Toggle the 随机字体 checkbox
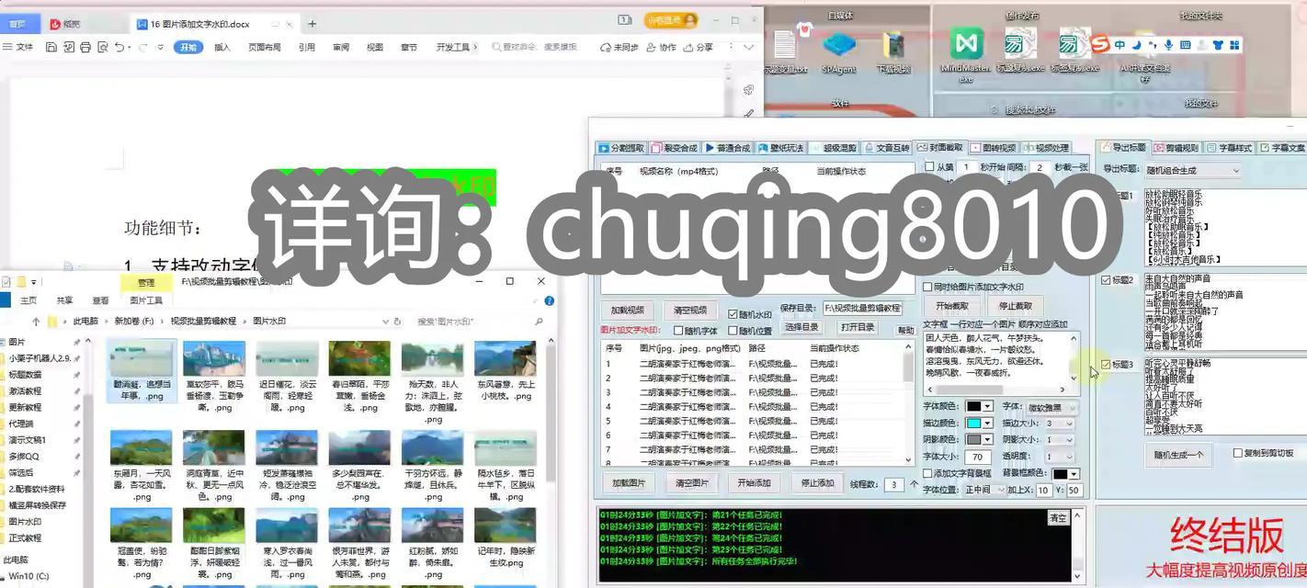This screenshot has height=588, width=1307. (678, 331)
